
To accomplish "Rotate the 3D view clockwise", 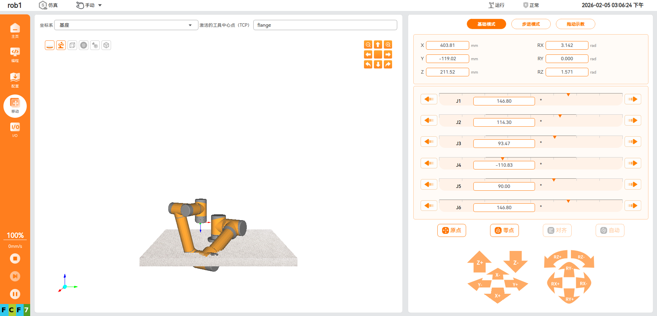I will click(x=388, y=64).
